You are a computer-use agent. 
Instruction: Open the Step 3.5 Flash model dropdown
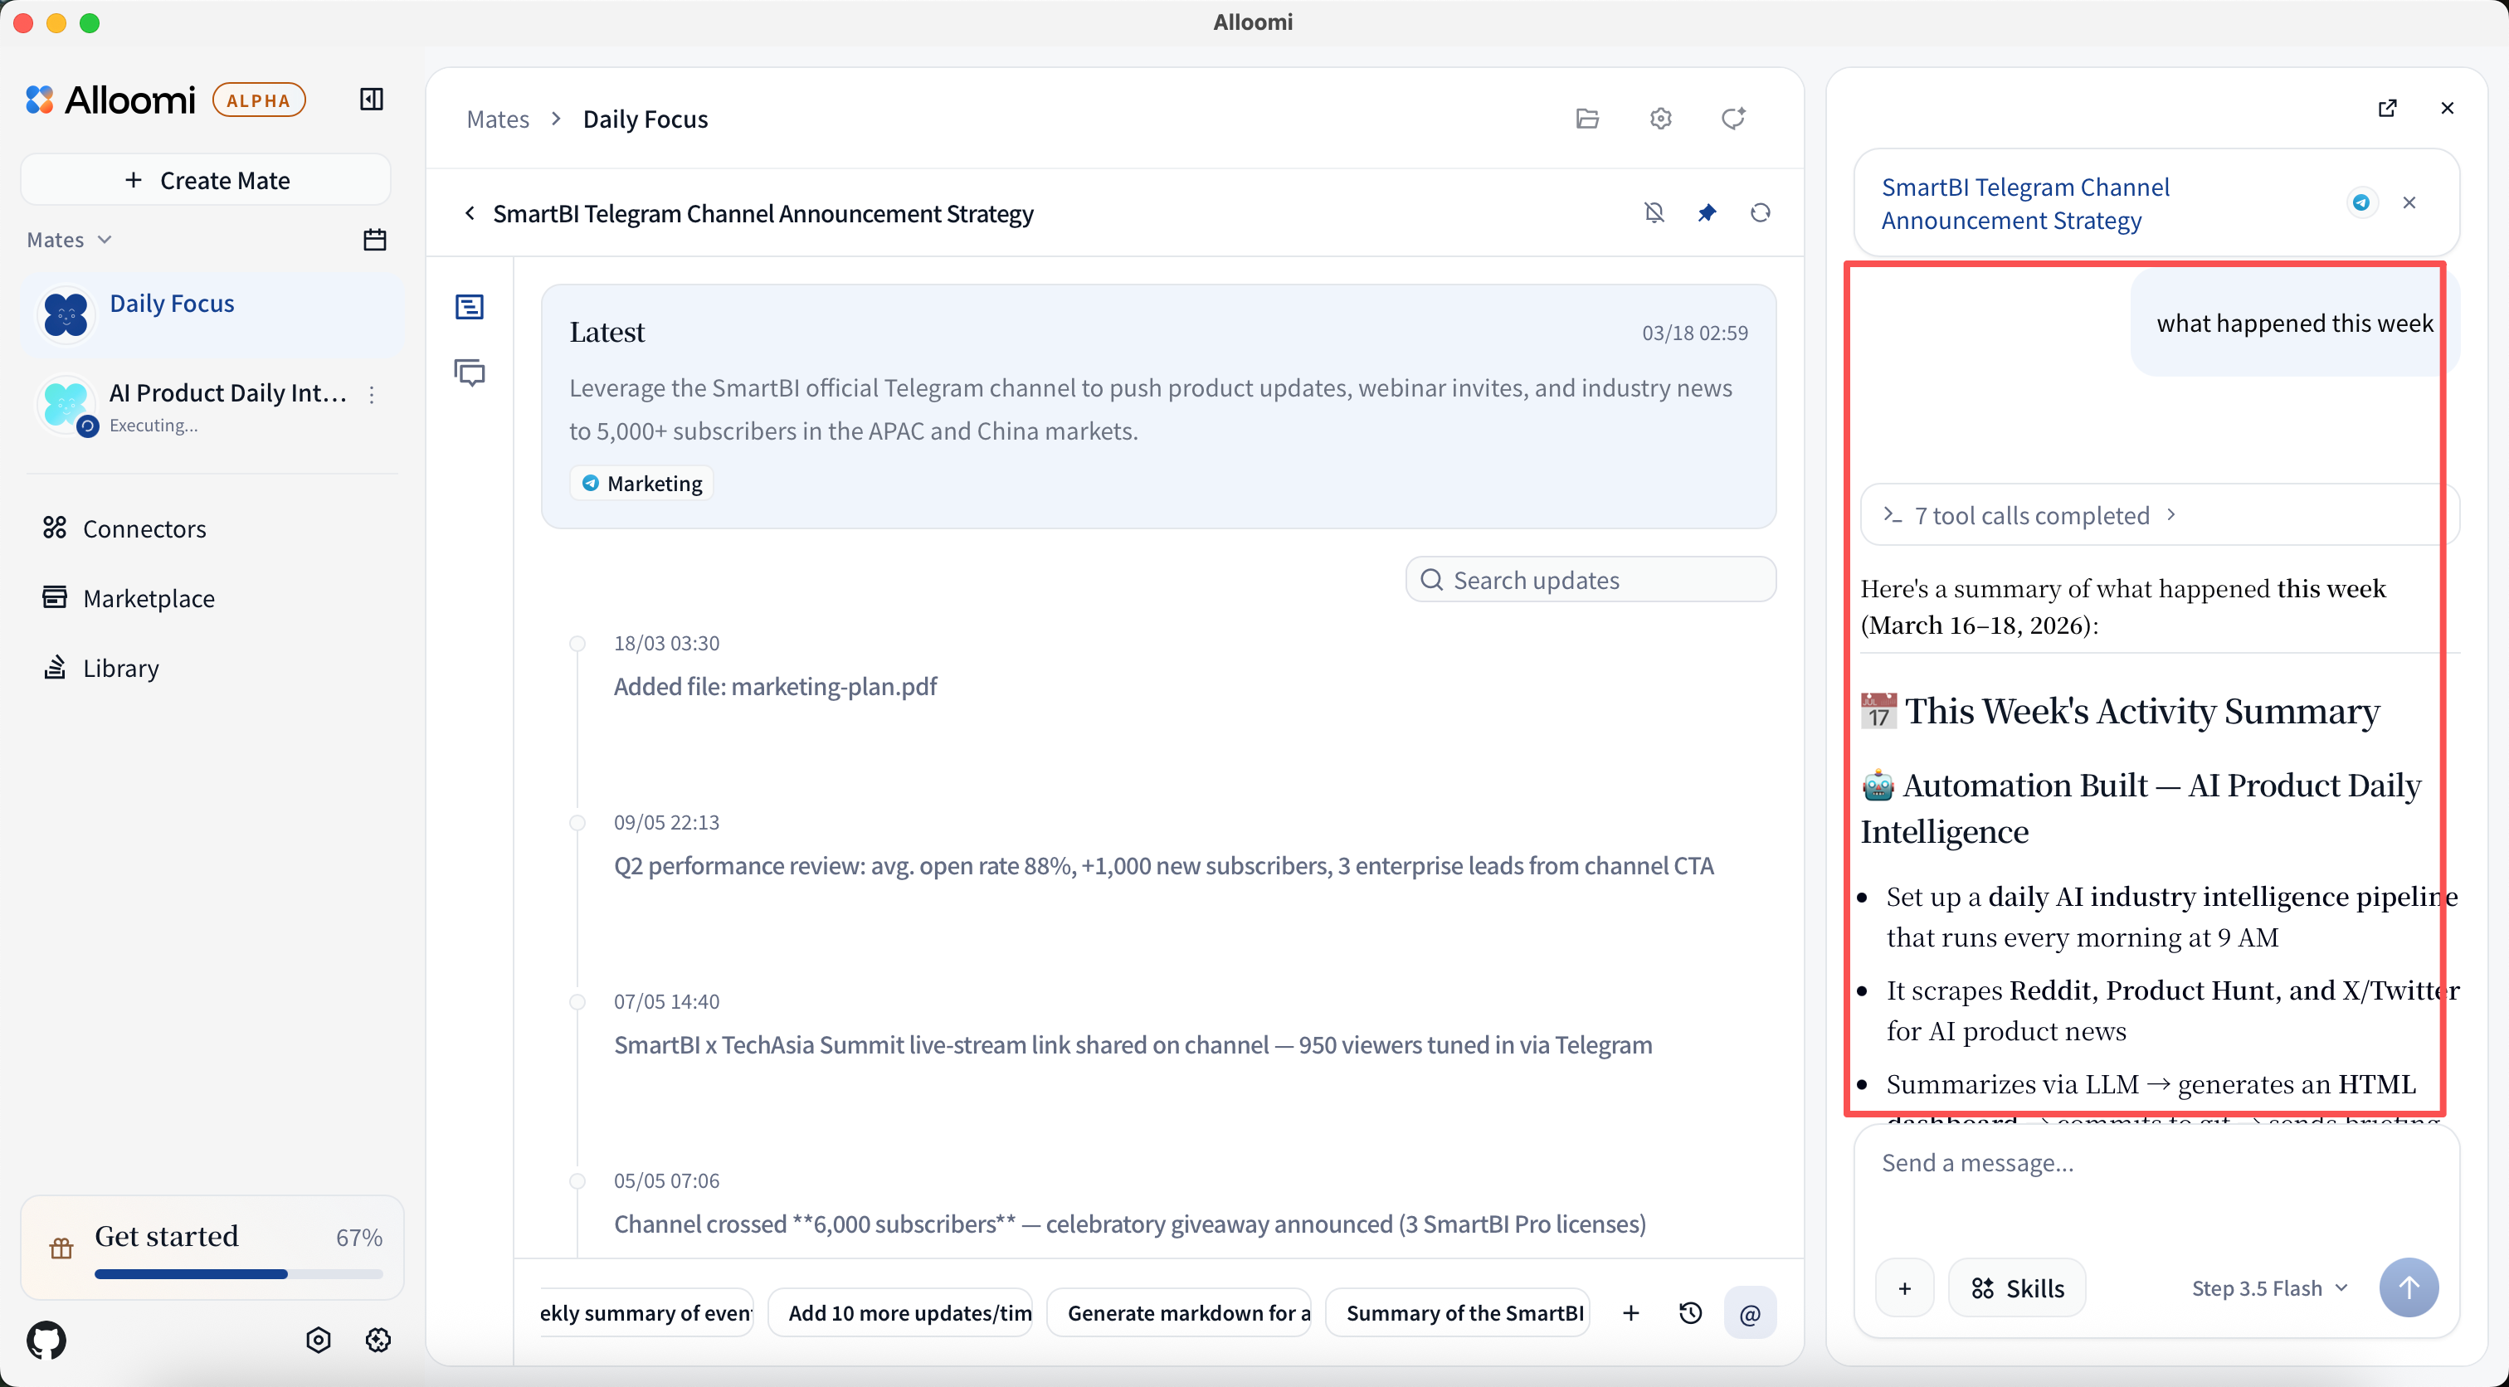(2269, 1287)
